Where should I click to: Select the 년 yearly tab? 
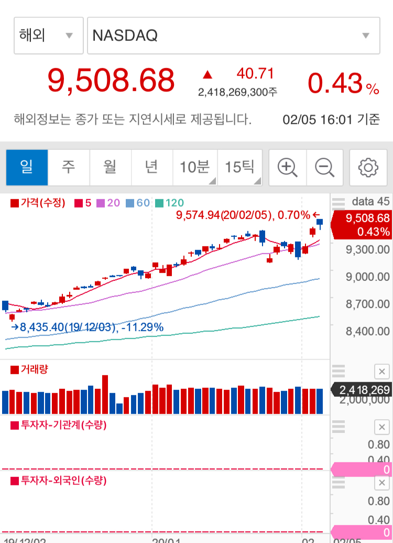click(152, 168)
